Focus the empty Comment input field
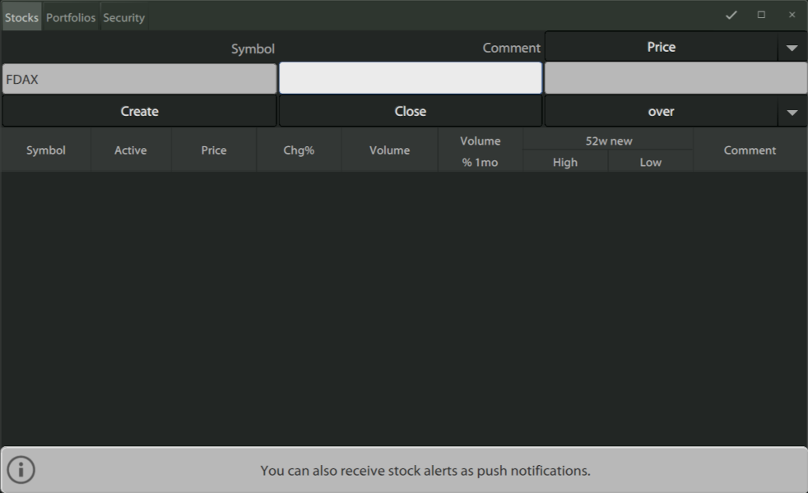This screenshot has height=493, width=808. 410,79
